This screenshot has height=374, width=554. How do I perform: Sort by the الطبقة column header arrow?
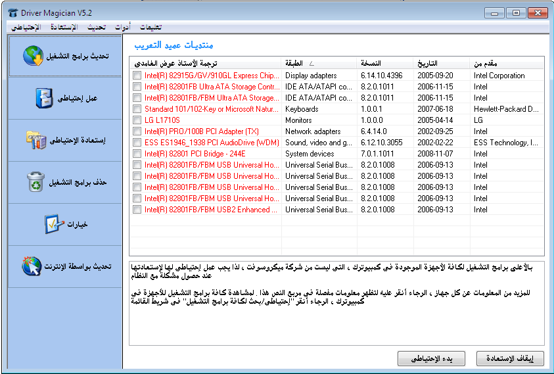312,64
